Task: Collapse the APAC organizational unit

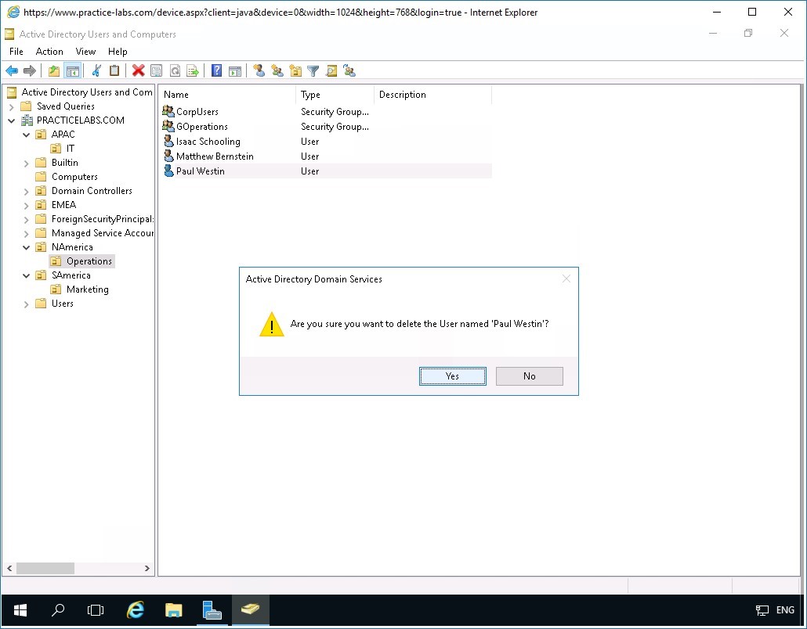Action: [x=27, y=135]
